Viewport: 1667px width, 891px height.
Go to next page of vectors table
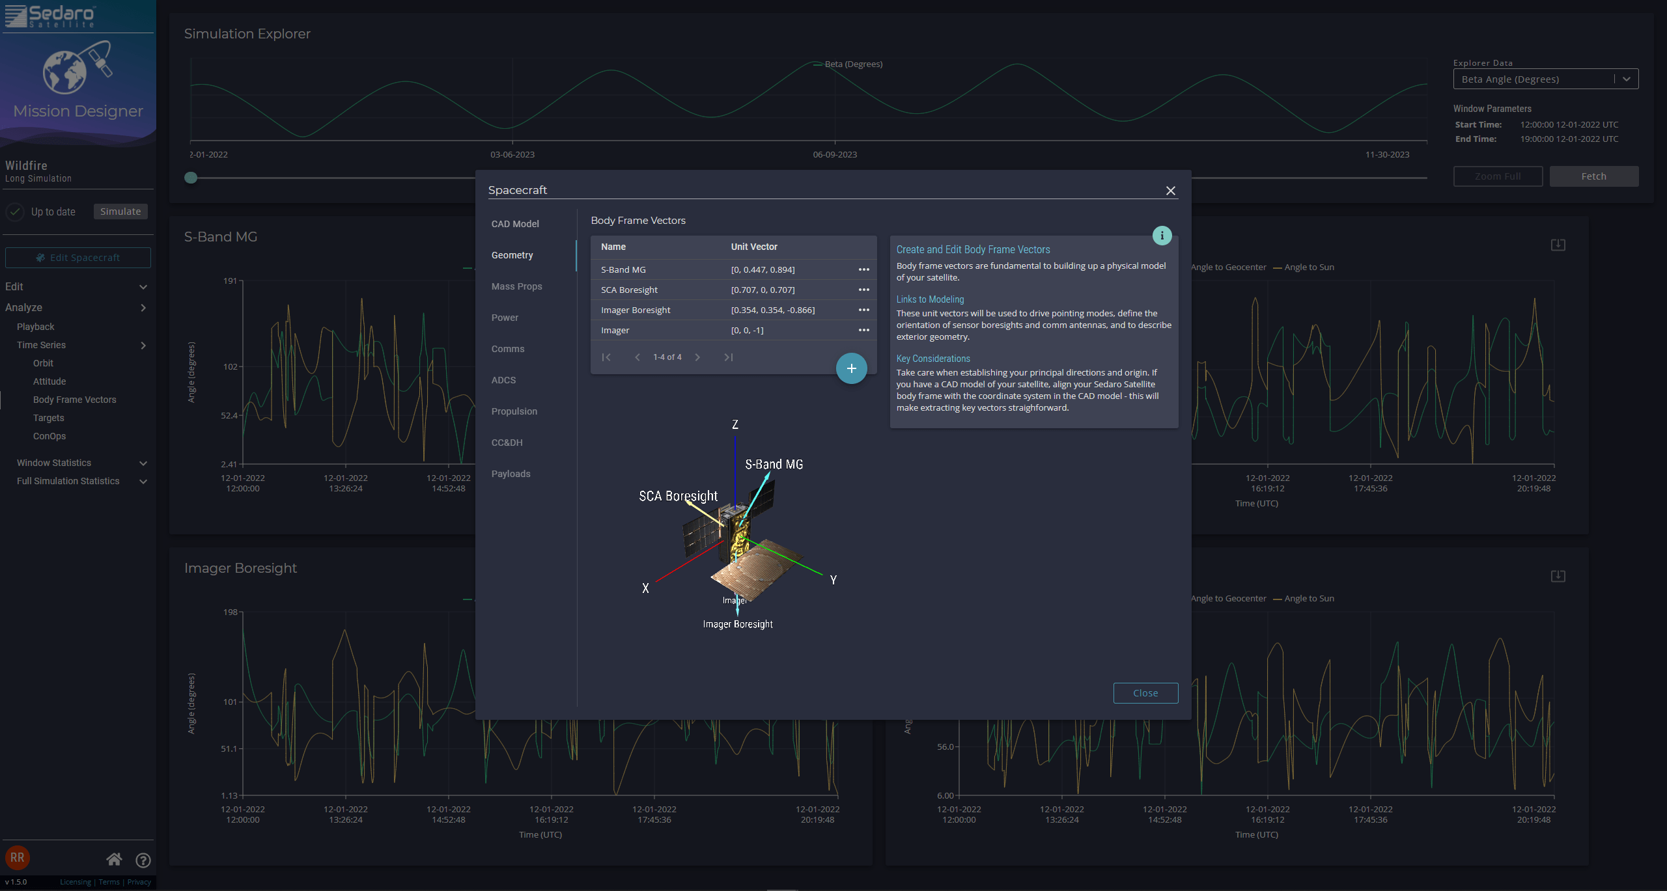(697, 357)
